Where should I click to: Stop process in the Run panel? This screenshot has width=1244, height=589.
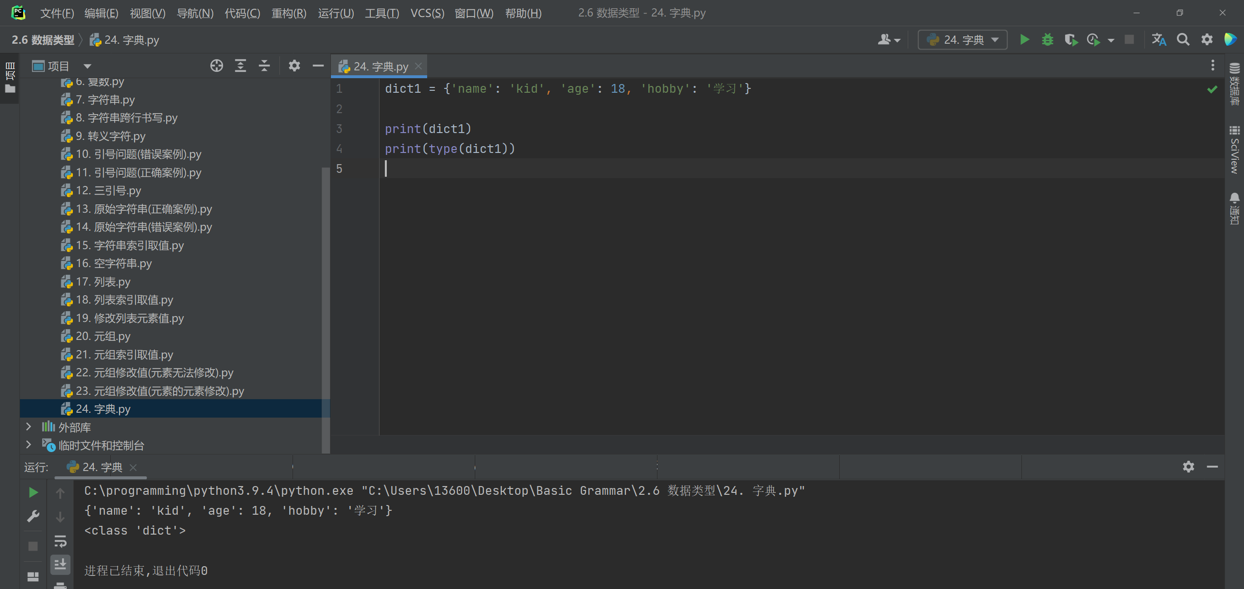pyautogui.click(x=33, y=546)
